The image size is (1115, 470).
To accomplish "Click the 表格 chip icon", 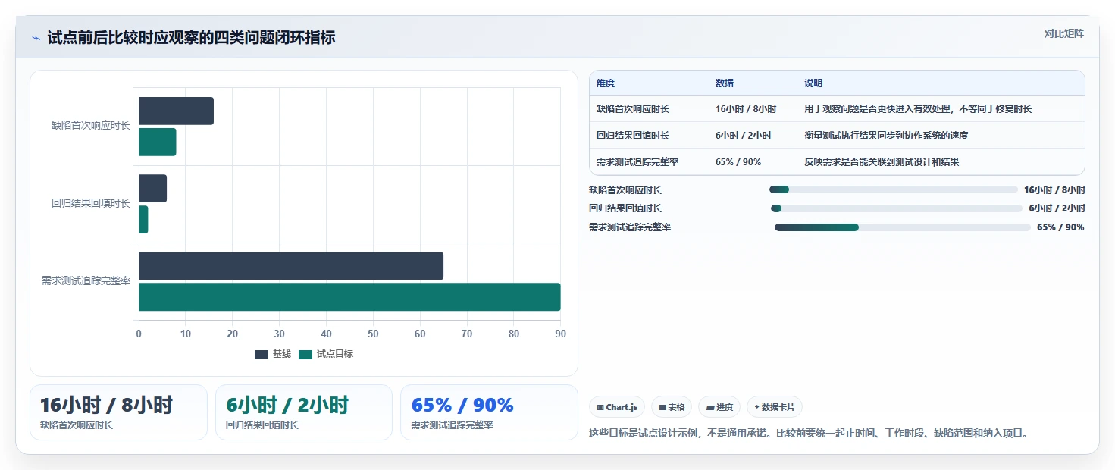I will pos(662,407).
